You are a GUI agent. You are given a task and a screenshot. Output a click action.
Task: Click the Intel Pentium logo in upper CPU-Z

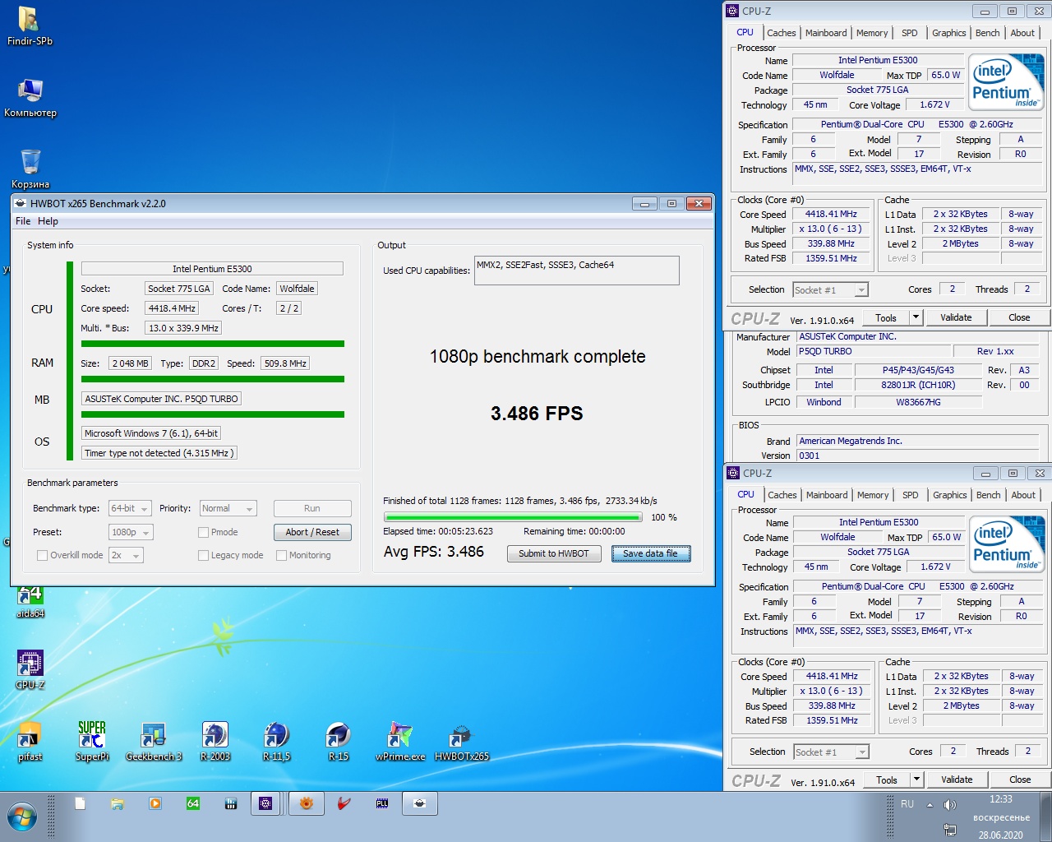[x=1007, y=82]
